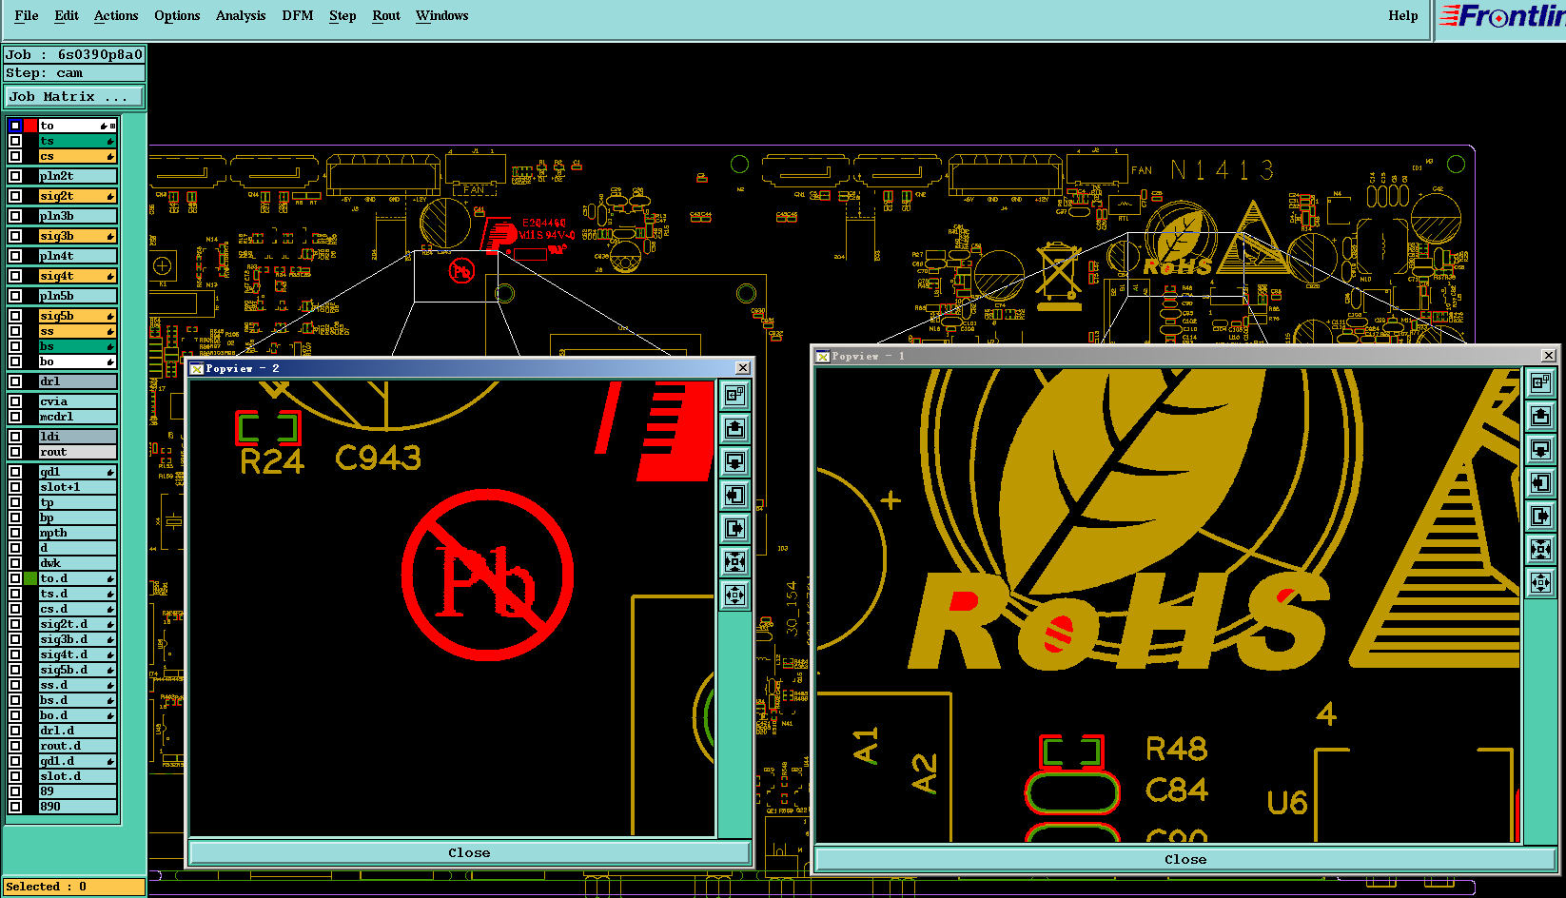The image size is (1566, 898).
Task: Open the Options menu
Action: pos(177,16)
